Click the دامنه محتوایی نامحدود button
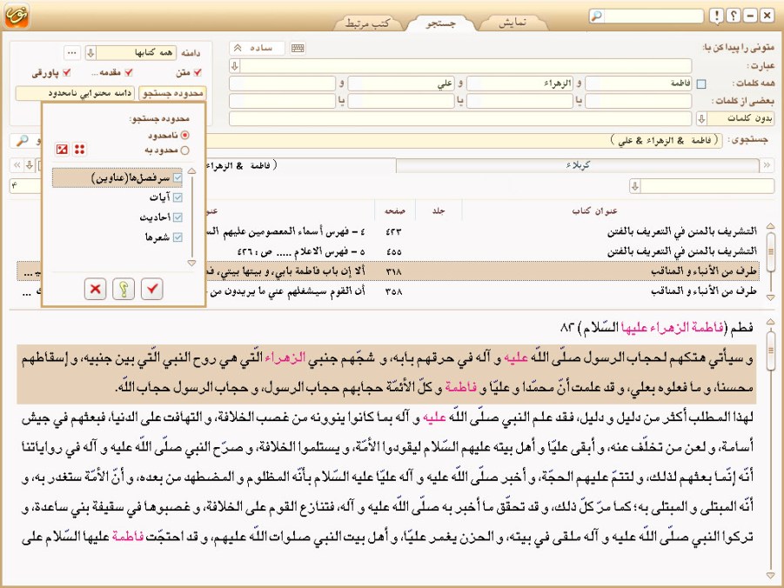Viewport: 784px width, 588px height. [x=75, y=93]
